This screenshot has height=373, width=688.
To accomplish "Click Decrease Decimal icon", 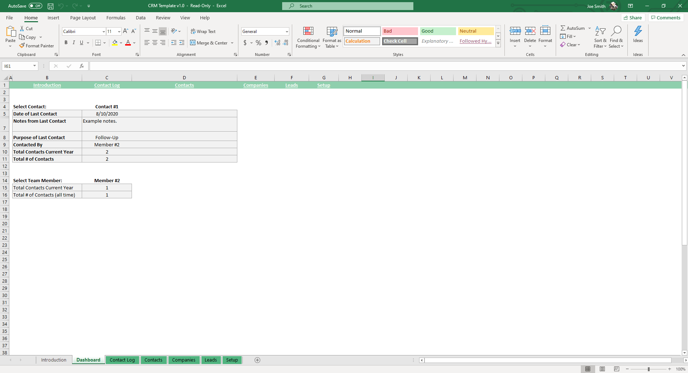I will point(285,43).
